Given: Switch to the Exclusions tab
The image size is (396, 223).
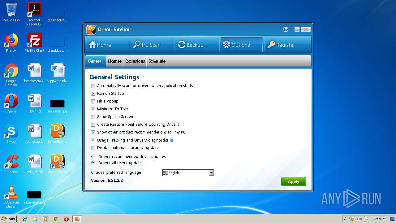Looking at the screenshot, I should [135, 61].
